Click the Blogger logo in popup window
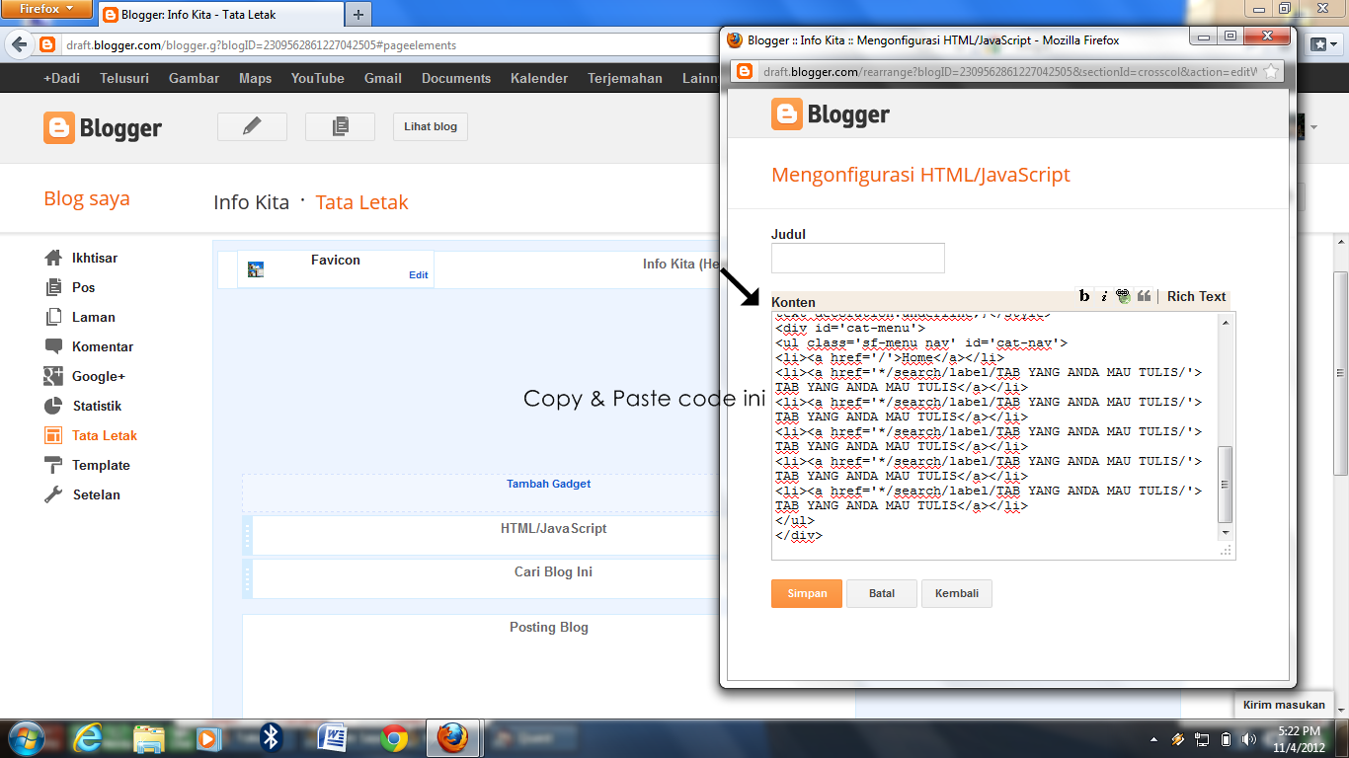 (x=831, y=114)
